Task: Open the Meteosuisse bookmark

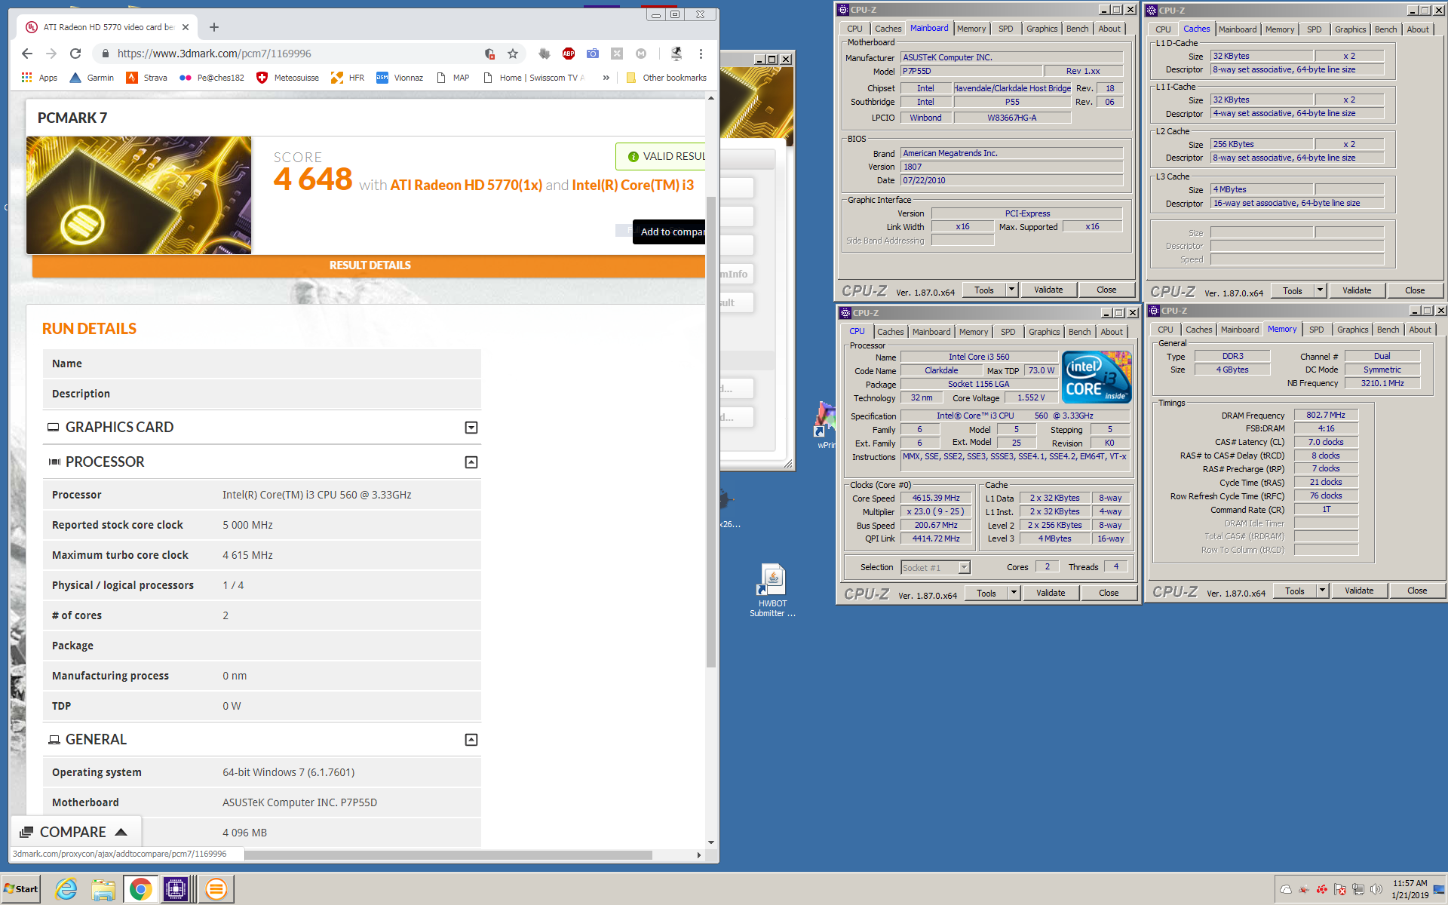Action: click(288, 78)
